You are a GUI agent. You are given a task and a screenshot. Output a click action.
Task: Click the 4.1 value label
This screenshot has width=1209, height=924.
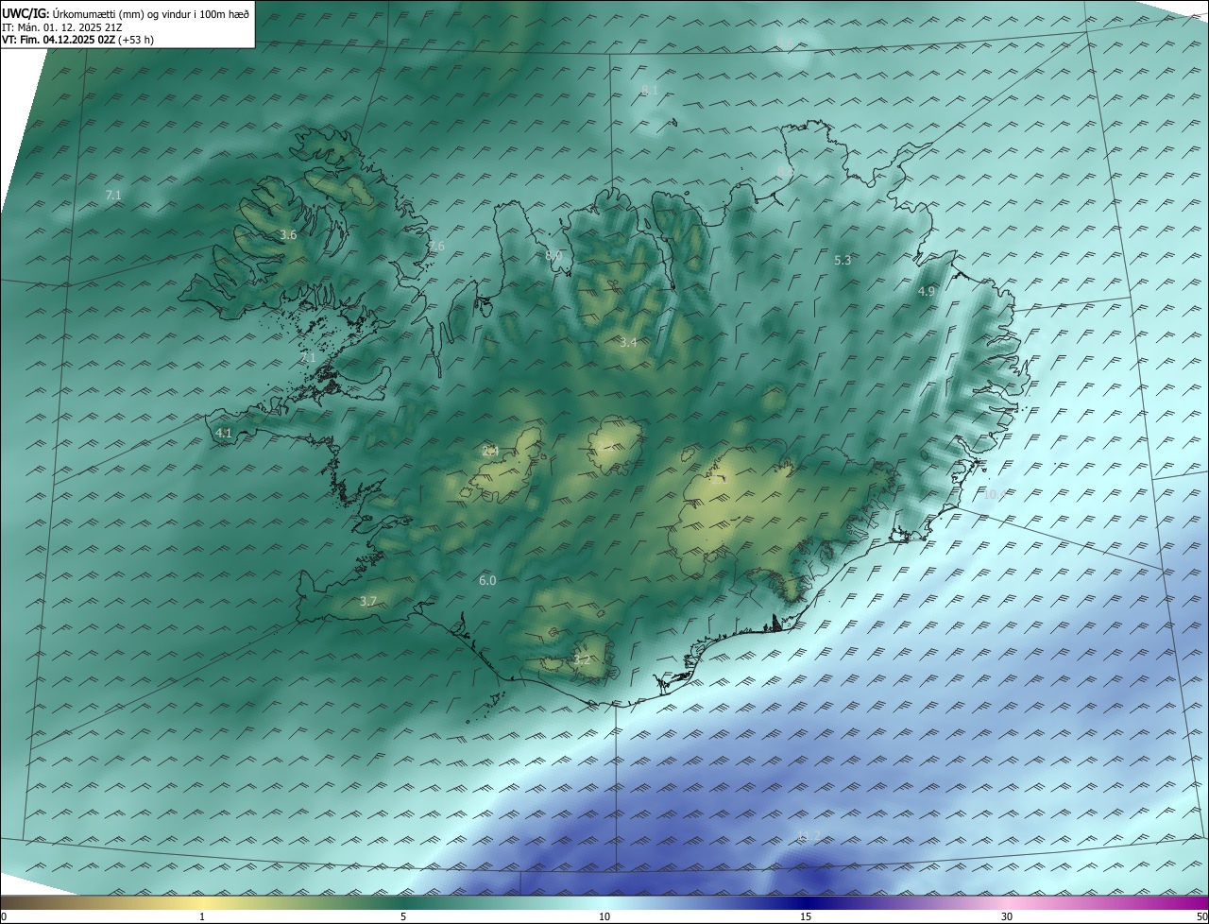224,434
